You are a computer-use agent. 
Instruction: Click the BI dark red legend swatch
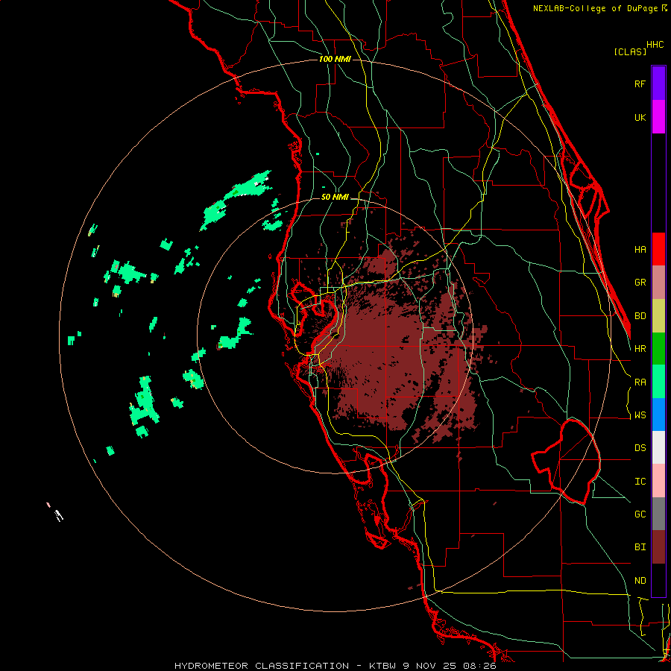[x=658, y=547]
